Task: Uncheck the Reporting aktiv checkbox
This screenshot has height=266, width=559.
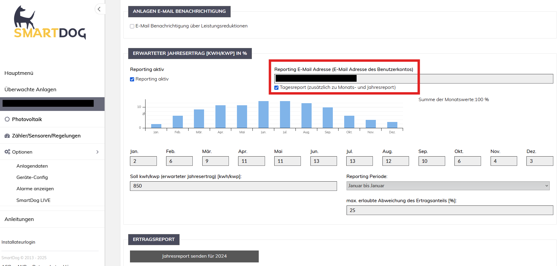Action: click(132, 79)
